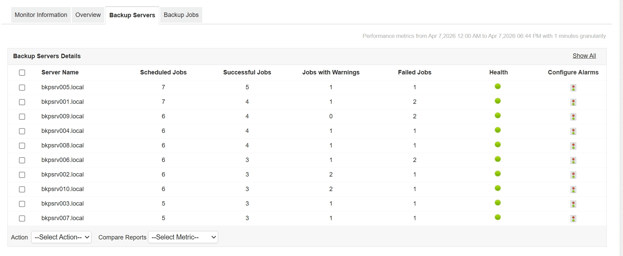
Task: Click green health indicator for bkpsrv007.local
Action: pos(498,217)
